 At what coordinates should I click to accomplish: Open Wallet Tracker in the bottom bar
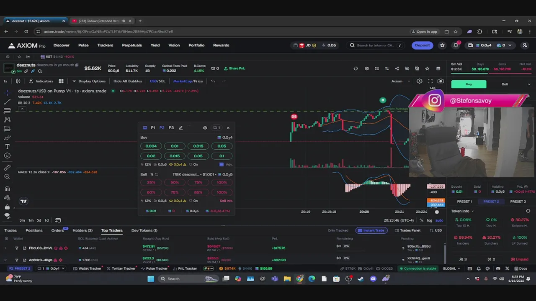87,268
